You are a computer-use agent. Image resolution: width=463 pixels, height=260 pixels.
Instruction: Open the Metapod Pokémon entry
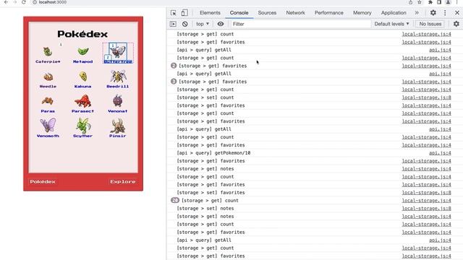(x=82, y=55)
